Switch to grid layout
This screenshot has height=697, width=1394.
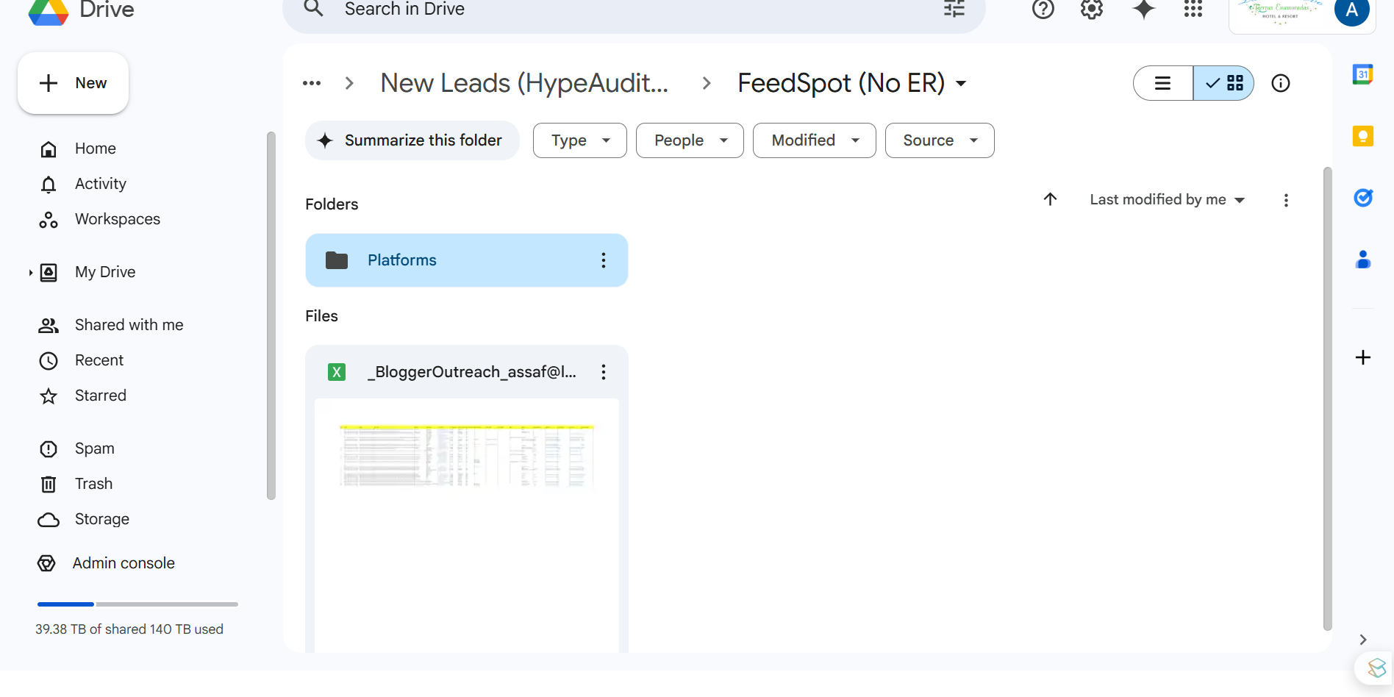coord(1223,83)
